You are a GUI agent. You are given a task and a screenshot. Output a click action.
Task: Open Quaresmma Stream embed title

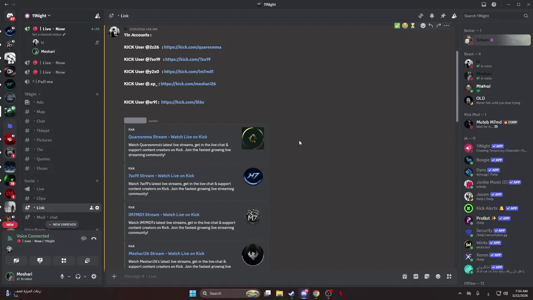(168, 137)
